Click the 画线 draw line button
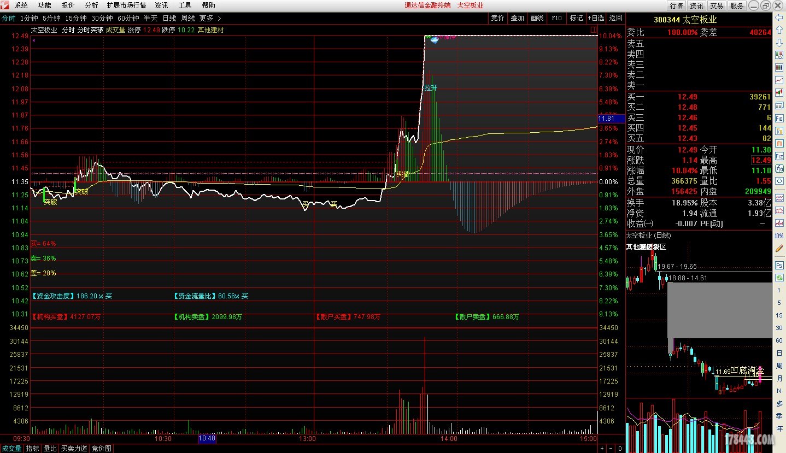786x453 pixels. pos(537,18)
